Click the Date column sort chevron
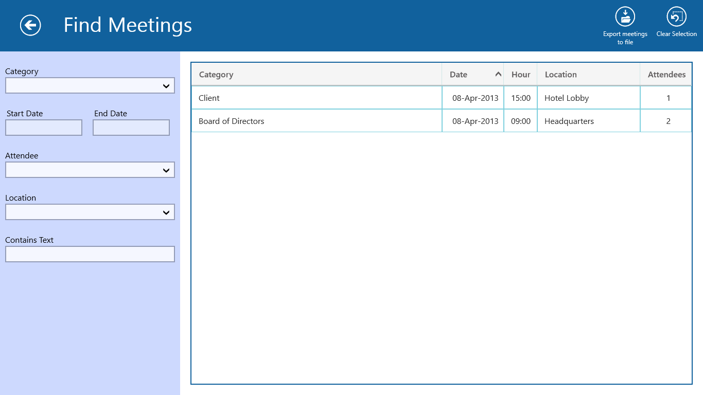The height and width of the screenshot is (395, 703). pos(497,74)
